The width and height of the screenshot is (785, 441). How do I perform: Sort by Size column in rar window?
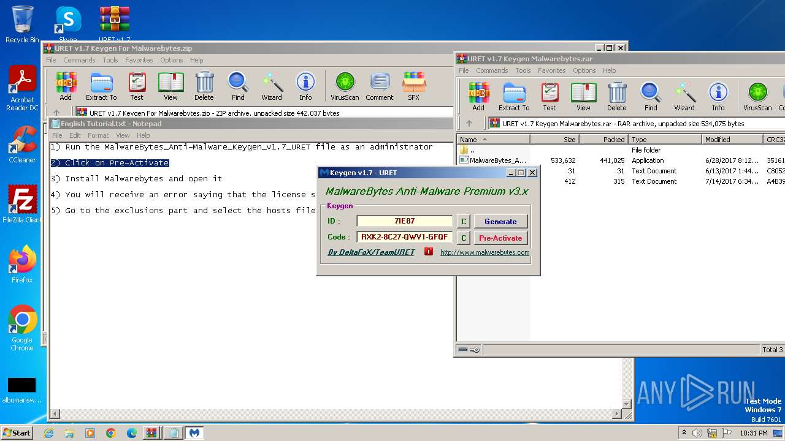(x=554, y=140)
